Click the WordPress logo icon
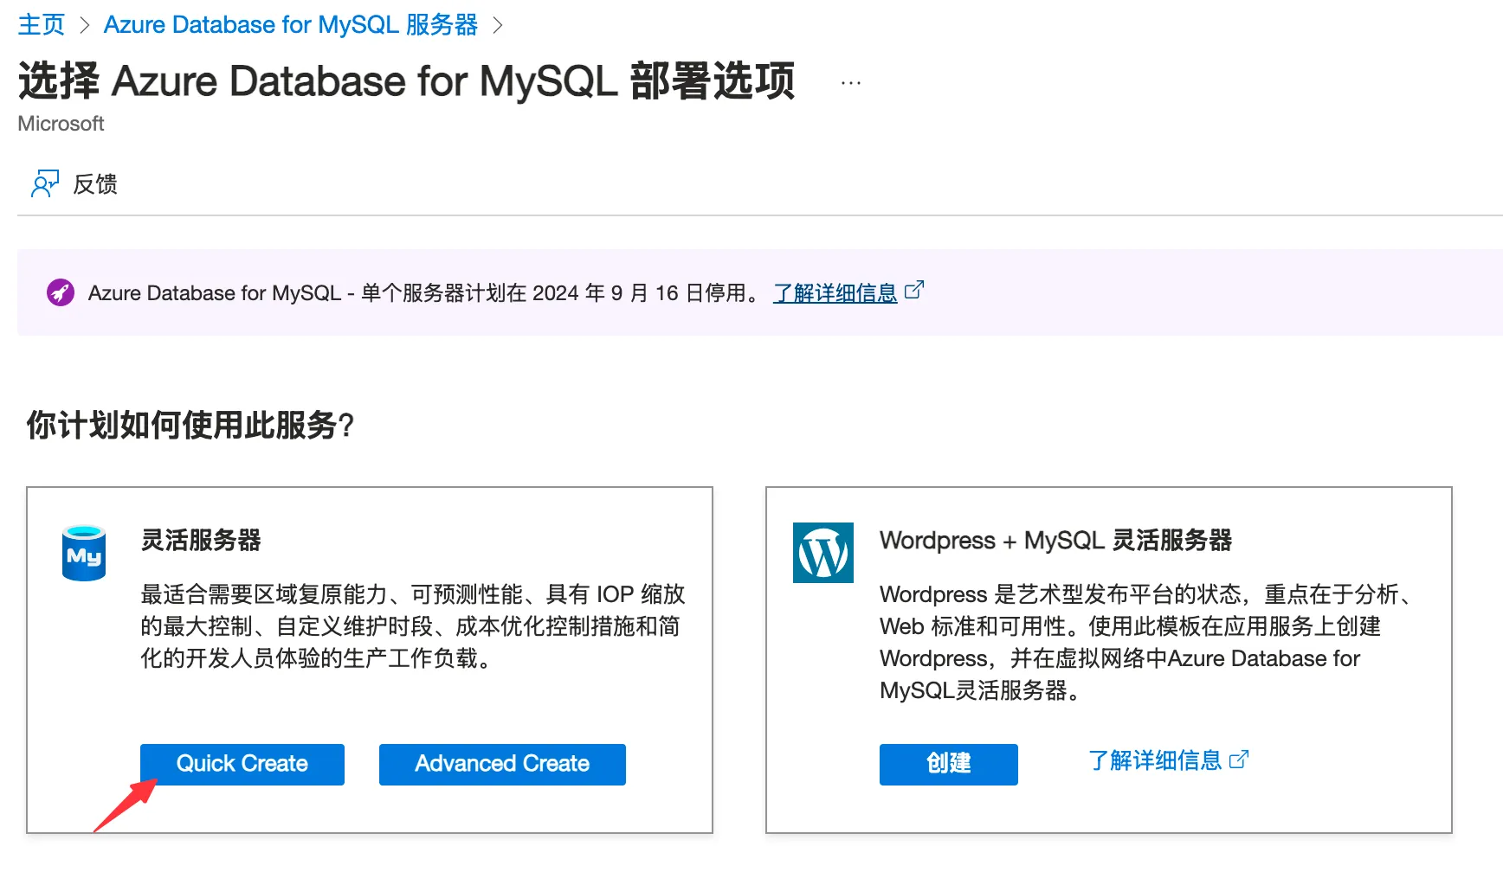 click(x=822, y=553)
